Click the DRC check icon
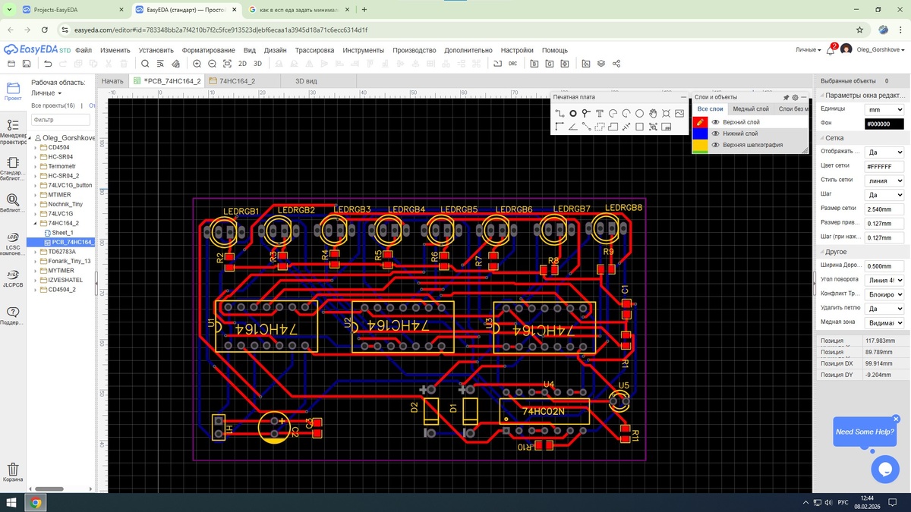This screenshot has height=512, width=911. click(x=512, y=64)
